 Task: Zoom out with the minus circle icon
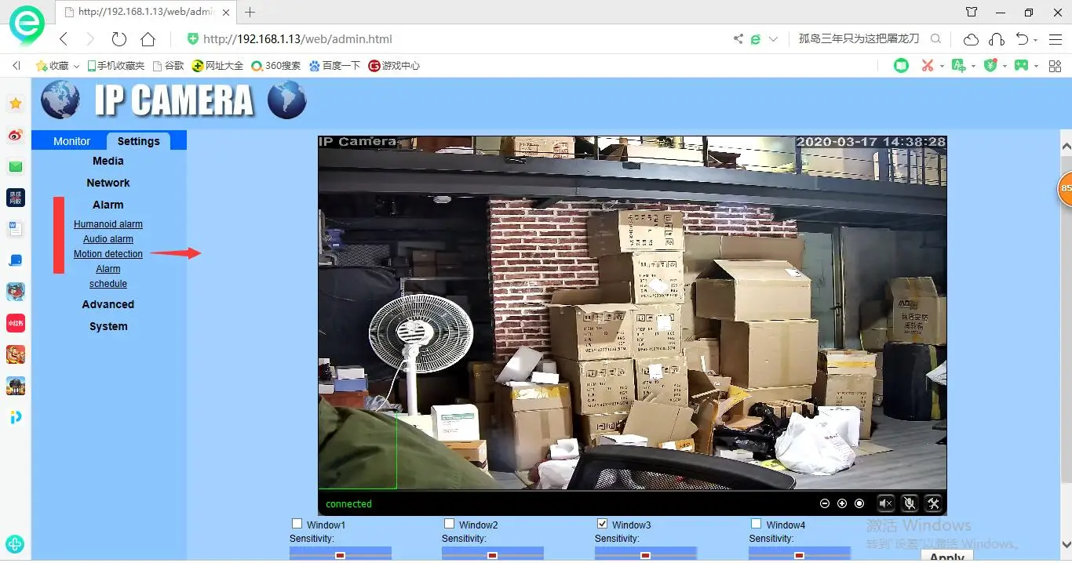point(825,503)
